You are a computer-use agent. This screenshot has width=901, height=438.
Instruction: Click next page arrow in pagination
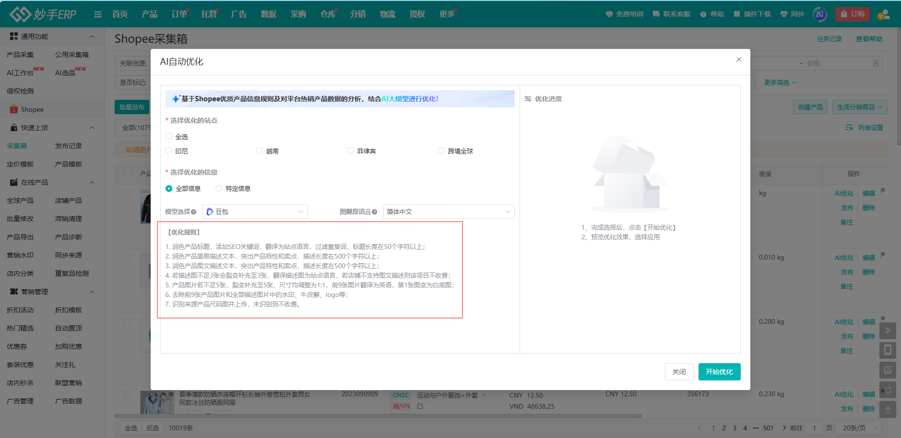pyautogui.click(x=784, y=428)
